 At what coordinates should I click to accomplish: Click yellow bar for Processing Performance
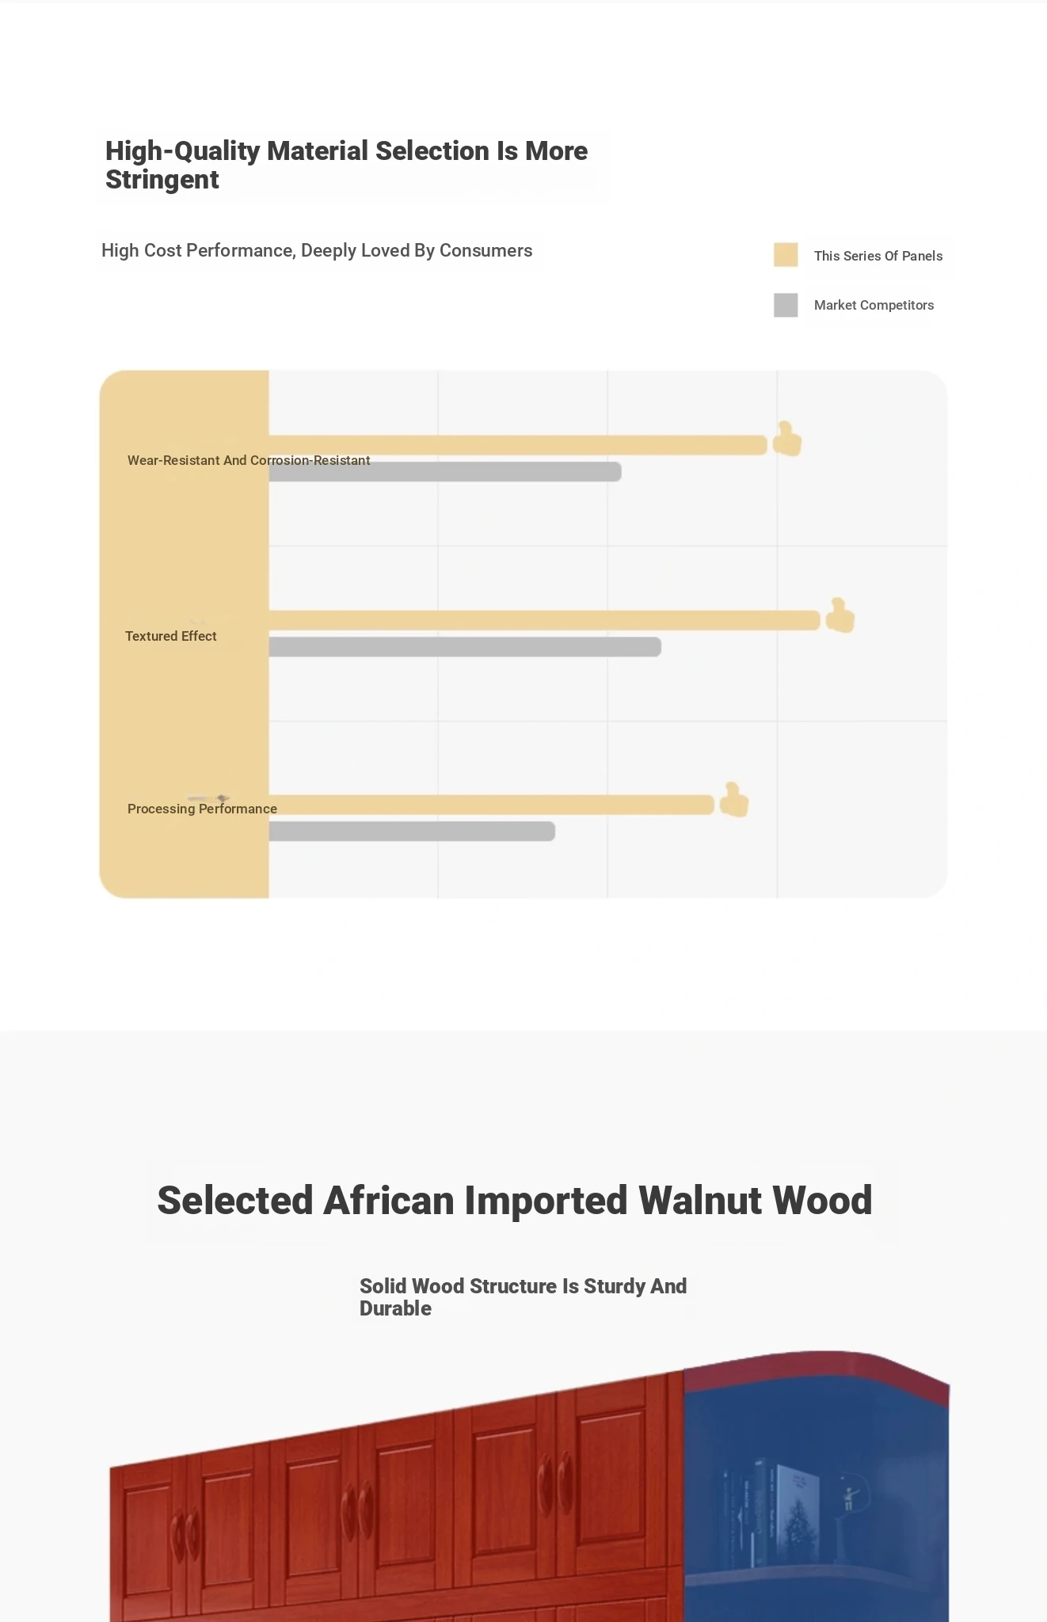(492, 805)
